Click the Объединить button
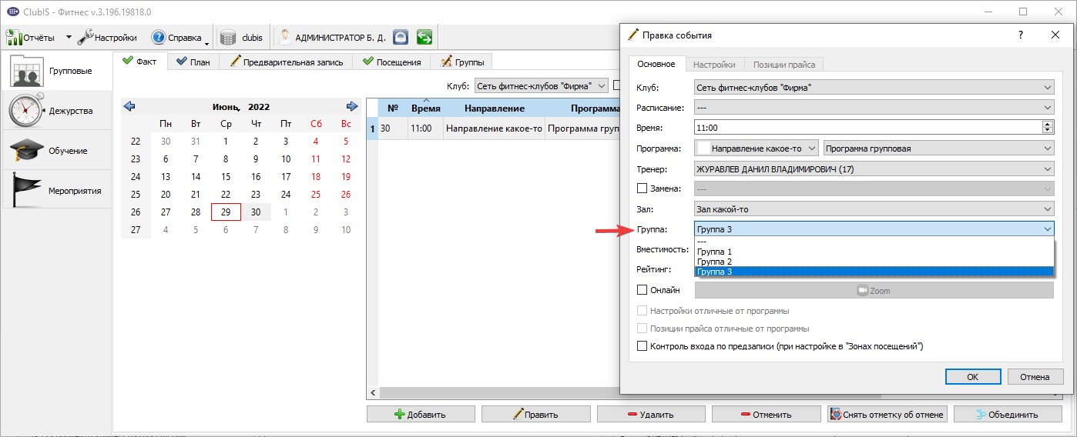Image resolution: width=1077 pixels, height=437 pixels. point(1008,414)
